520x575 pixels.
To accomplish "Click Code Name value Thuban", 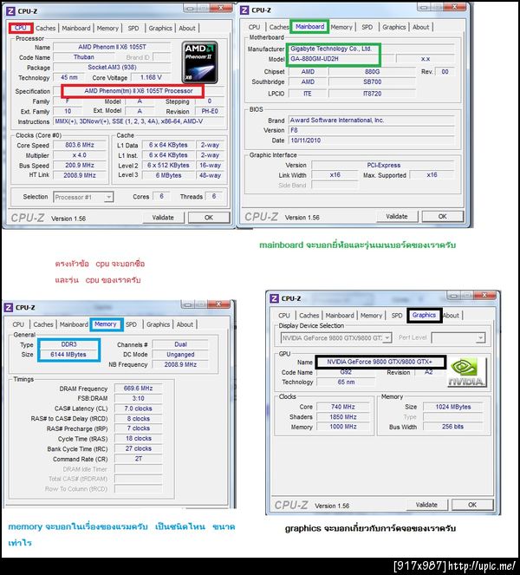I will coord(84,57).
